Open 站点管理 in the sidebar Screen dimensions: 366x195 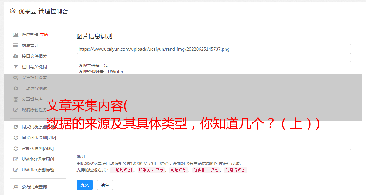click(x=30, y=45)
